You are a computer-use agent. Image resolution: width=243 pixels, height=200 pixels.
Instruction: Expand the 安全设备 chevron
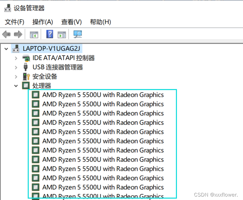point(16,77)
